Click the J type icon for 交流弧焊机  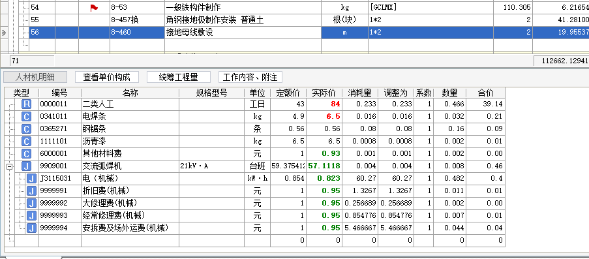(26, 166)
